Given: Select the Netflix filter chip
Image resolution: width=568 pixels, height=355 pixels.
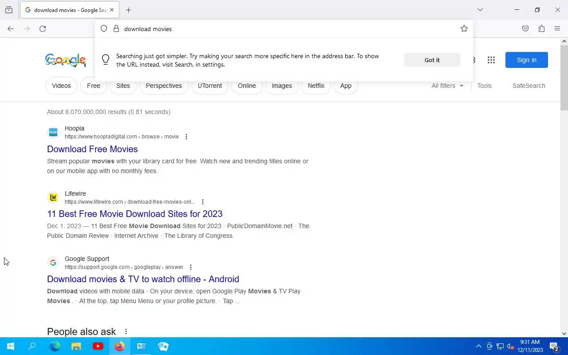Looking at the screenshot, I should pos(316,86).
